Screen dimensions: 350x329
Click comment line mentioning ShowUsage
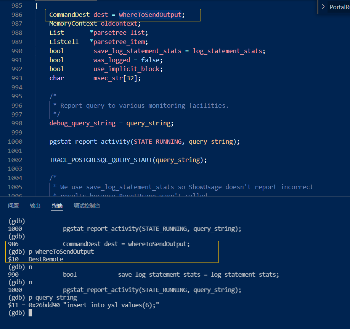click(186, 187)
